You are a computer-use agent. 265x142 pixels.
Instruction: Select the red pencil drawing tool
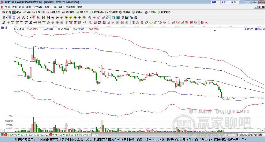point(4,22)
